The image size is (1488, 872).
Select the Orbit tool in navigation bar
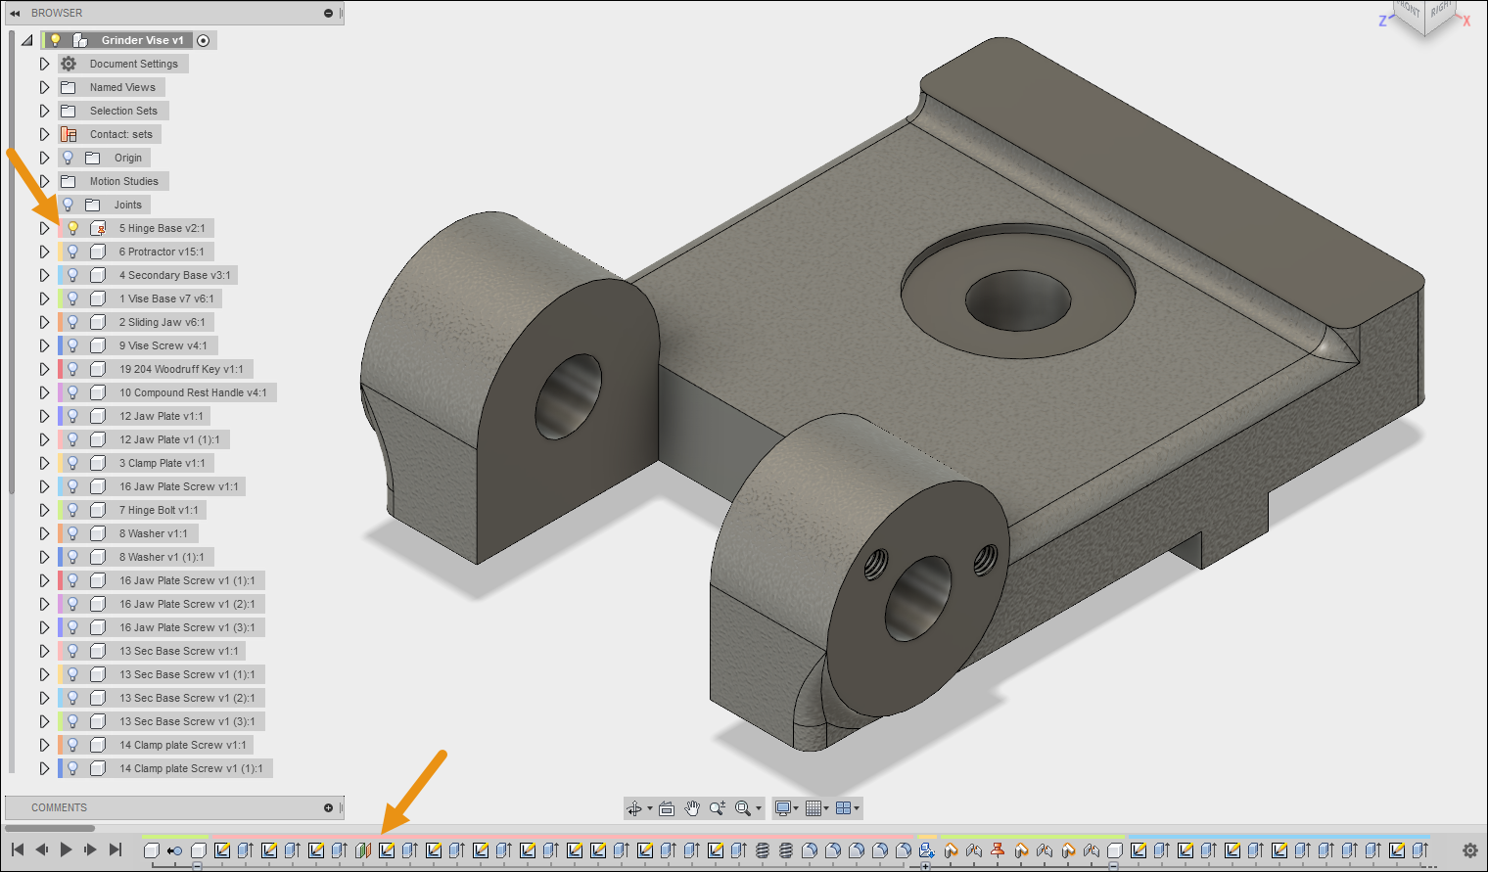(634, 808)
